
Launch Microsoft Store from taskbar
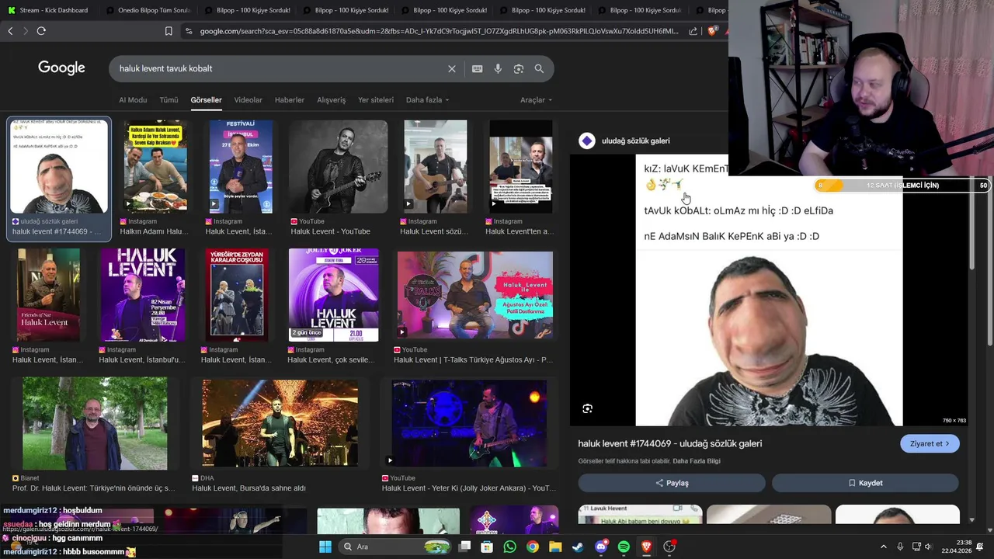coord(487,547)
